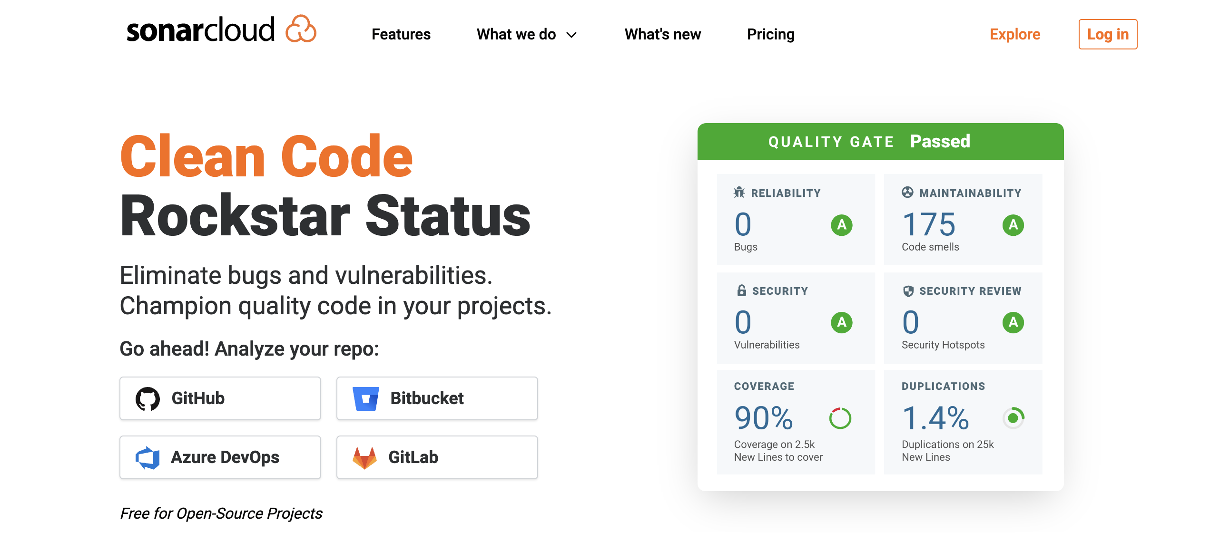The height and width of the screenshot is (542, 1220).
Task: Click the Security Review shield icon
Action: pyautogui.click(x=908, y=291)
